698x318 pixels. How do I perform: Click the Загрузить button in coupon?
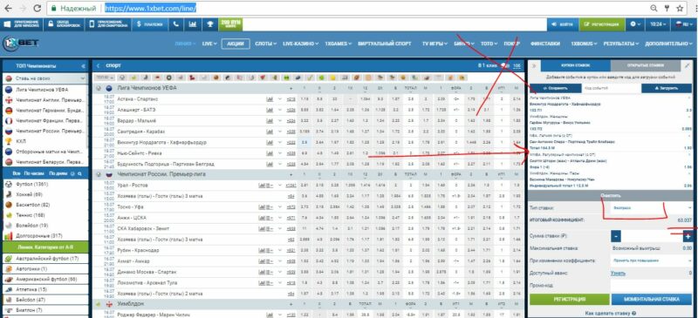[x=667, y=88]
